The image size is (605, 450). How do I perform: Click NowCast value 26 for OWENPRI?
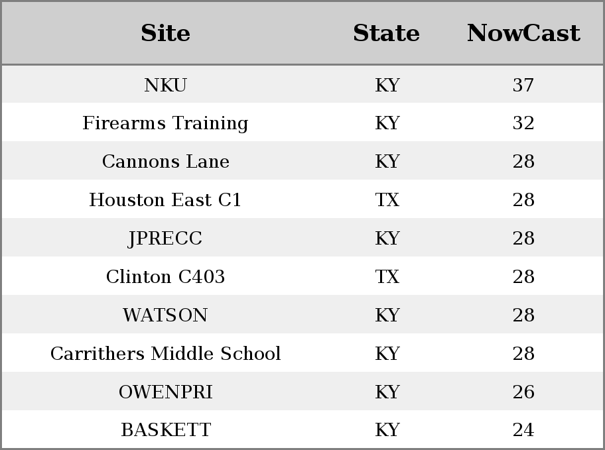coord(523,392)
